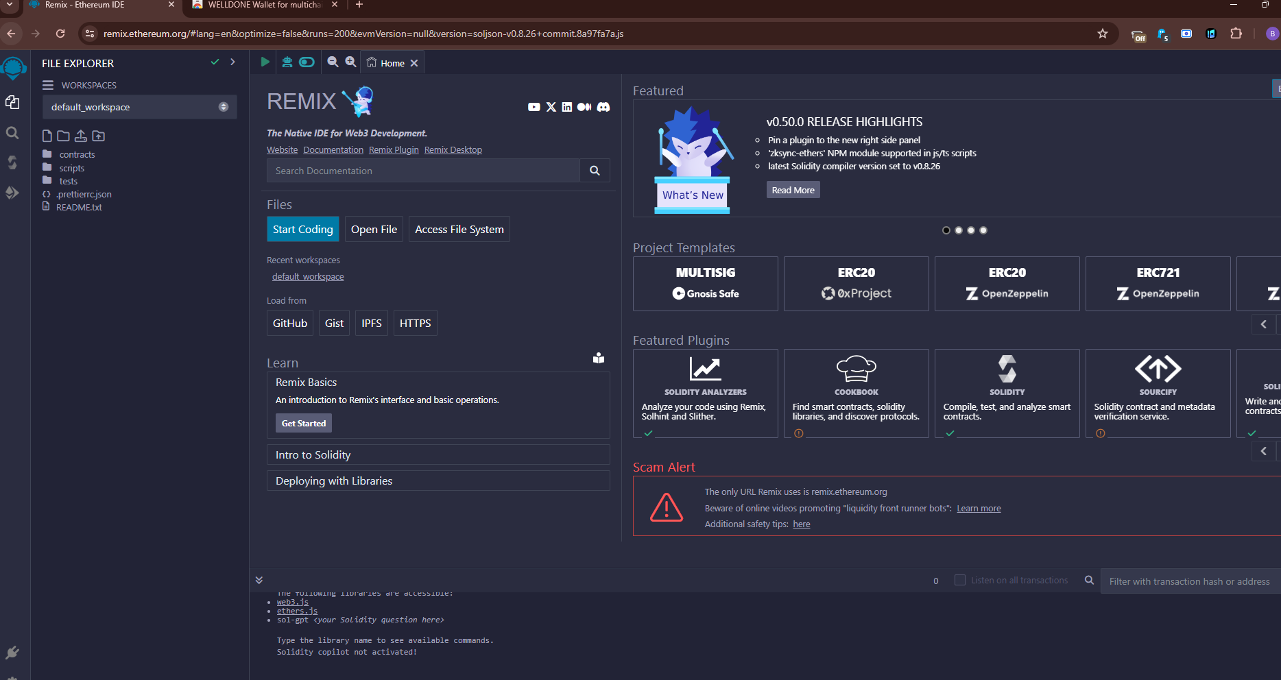
Task: Select the third Featured carousel dot
Action: (x=971, y=230)
